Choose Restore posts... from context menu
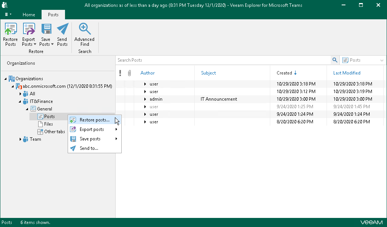Screen dimensions: 387x227 click(x=94, y=120)
